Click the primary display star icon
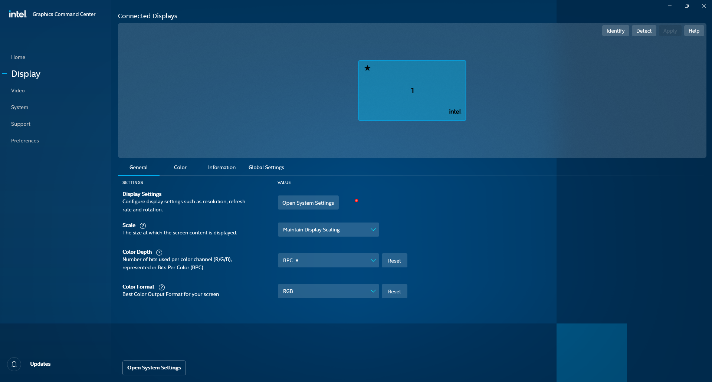 (x=367, y=68)
